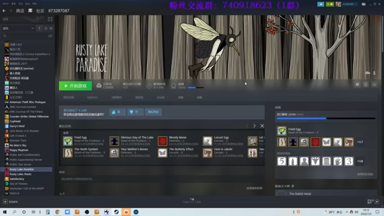Show +18 more locked achievements

coord(360,161)
